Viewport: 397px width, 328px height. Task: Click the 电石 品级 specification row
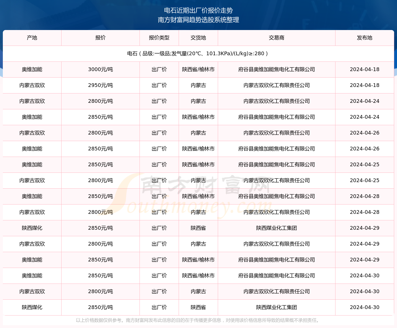198,54
